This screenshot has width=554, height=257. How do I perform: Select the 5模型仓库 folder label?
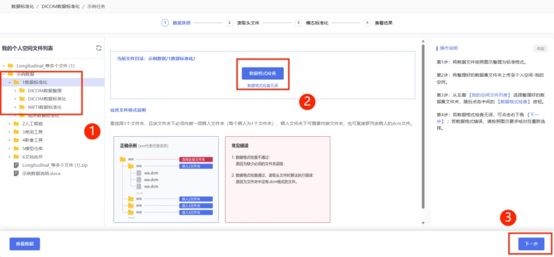[x=33, y=148]
